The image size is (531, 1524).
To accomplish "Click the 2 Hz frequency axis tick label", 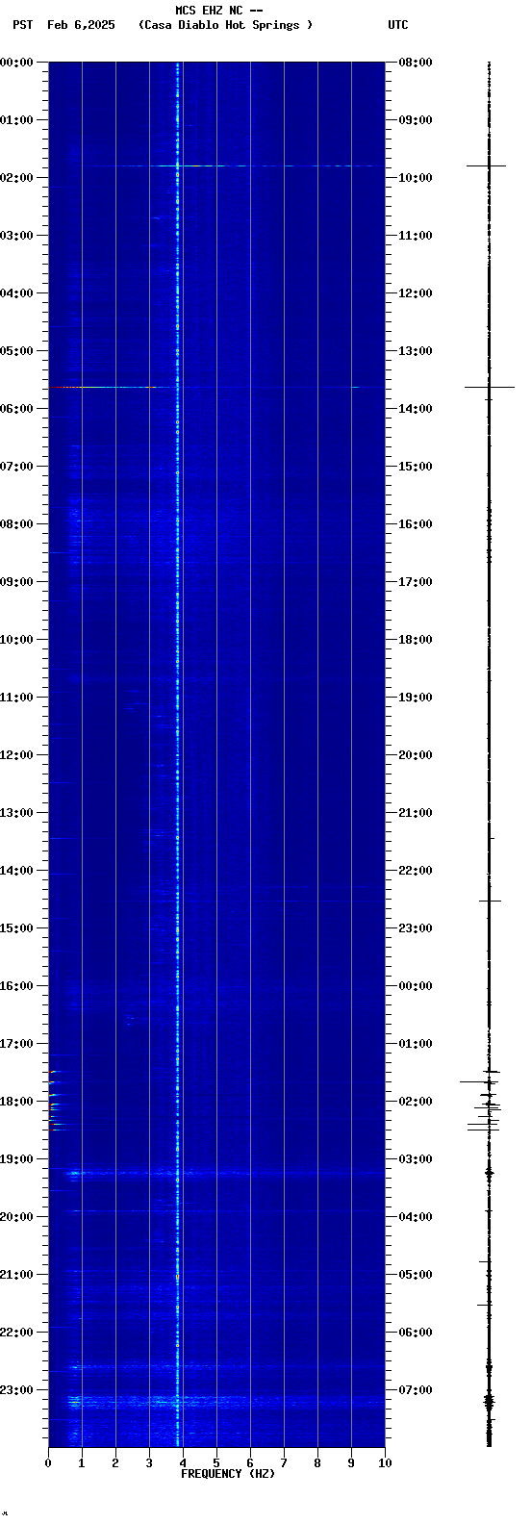I will point(115,1463).
